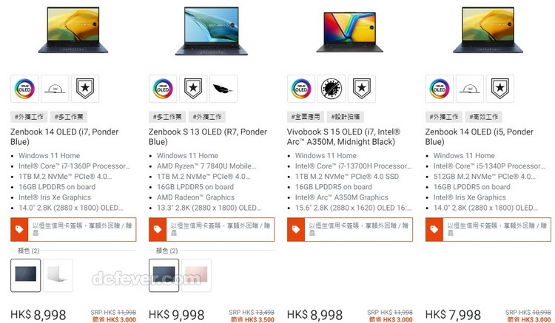Image resolution: width=555 pixels, height=323 pixels.
Task: Select pink color swatch for Zenbook S 13
Action: tap(196, 275)
